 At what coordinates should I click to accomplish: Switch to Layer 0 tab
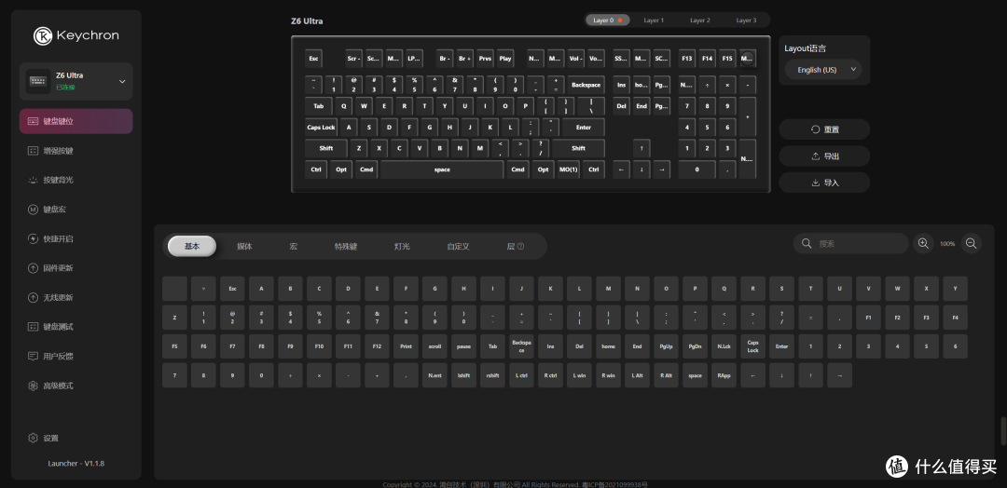tap(608, 20)
